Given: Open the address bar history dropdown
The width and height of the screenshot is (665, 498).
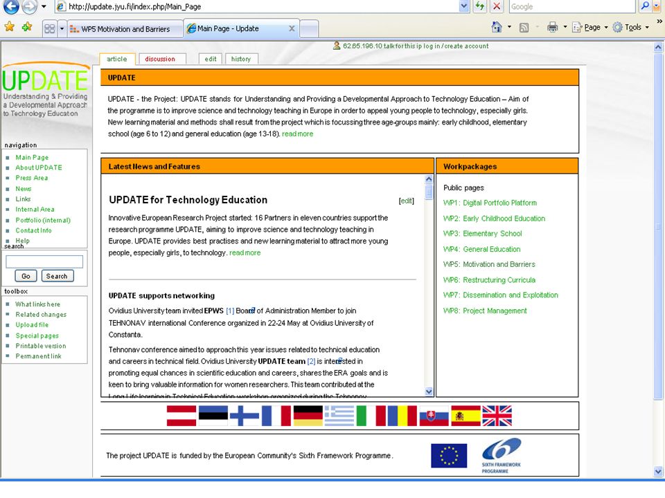Looking at the screenshot, I should (464, 6).
